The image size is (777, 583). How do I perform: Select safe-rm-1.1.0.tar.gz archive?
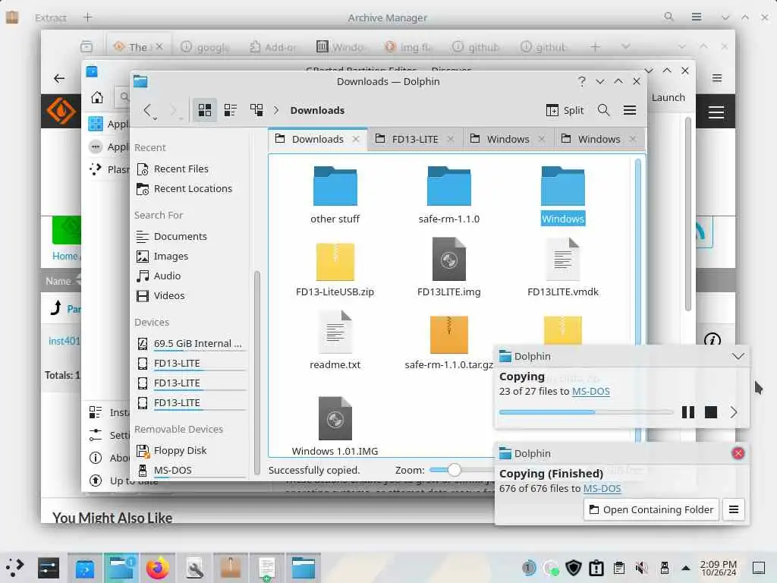449,343
